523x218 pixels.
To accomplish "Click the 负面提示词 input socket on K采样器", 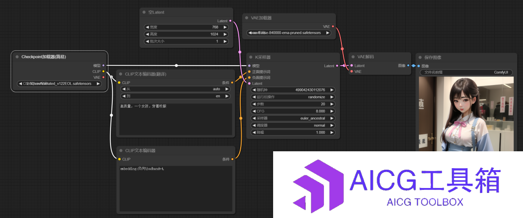I will [249, 77].
